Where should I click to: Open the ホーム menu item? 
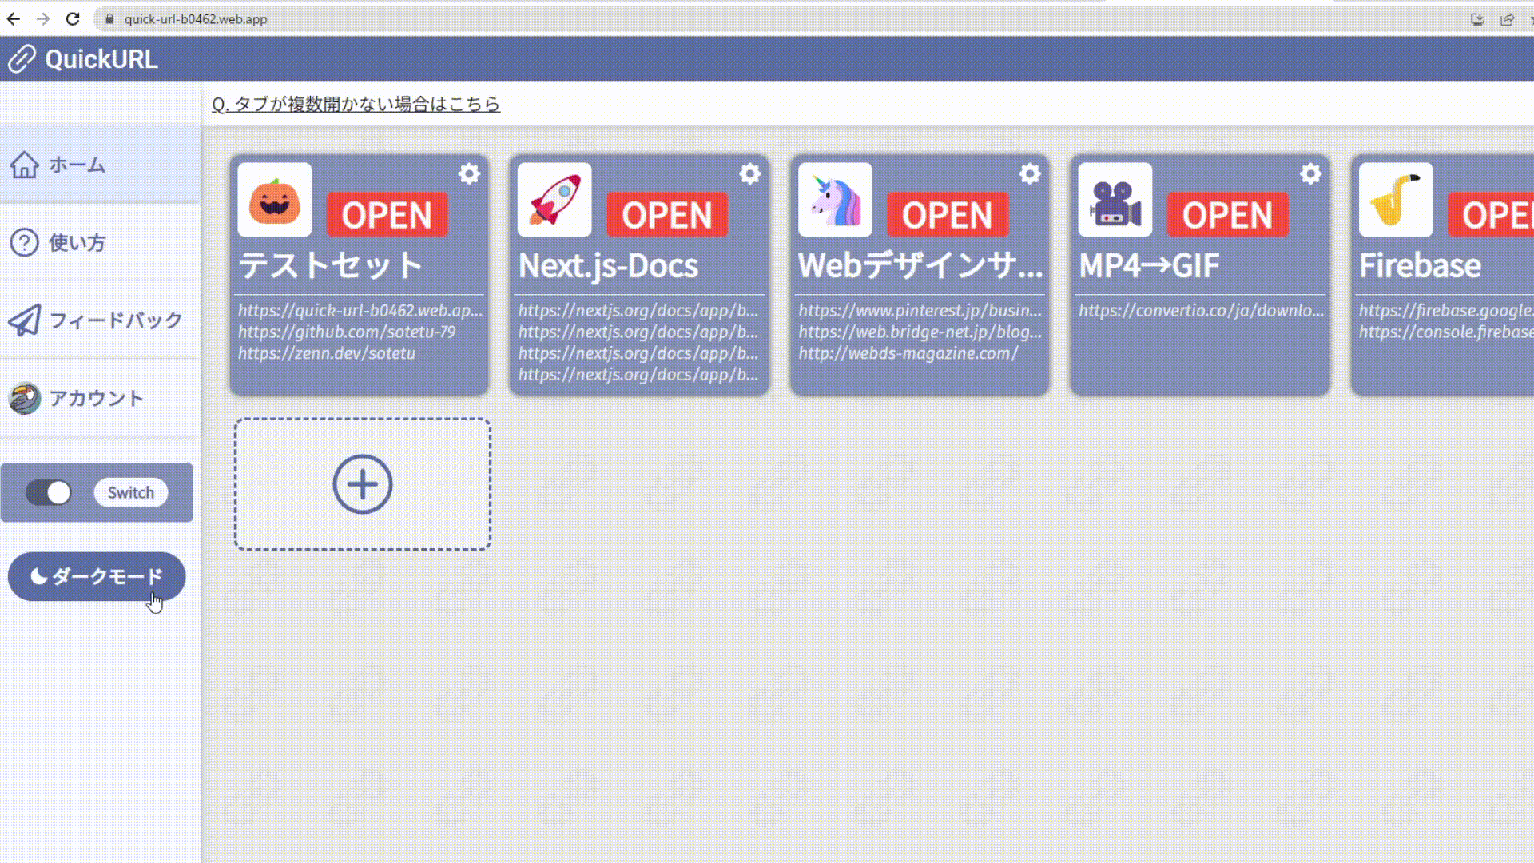(100, 165)
